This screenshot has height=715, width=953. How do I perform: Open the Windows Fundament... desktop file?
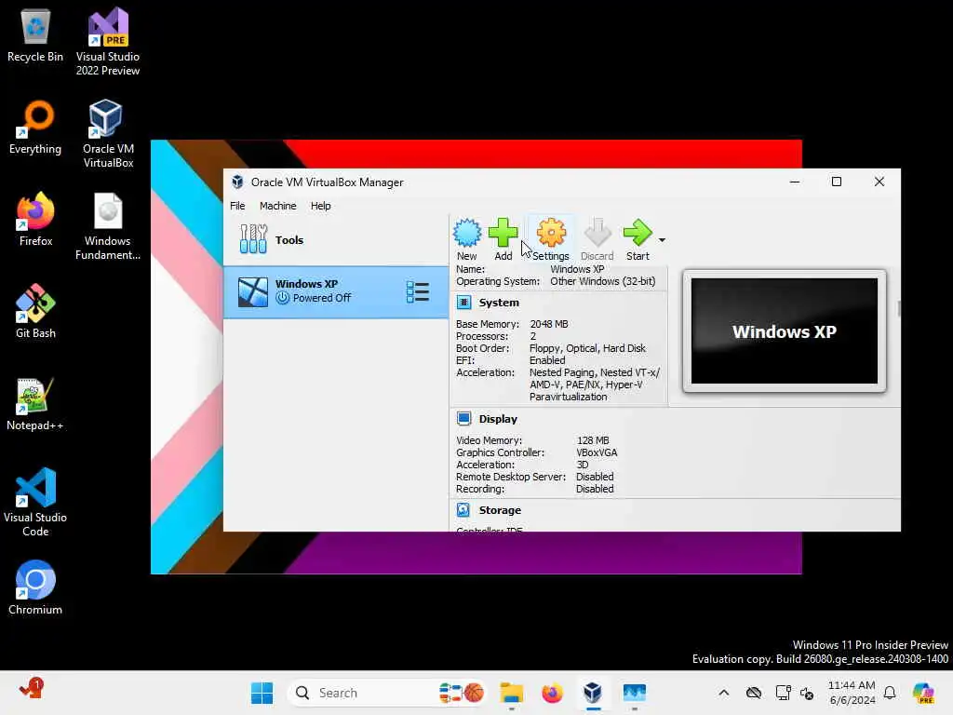pos(108,226)
